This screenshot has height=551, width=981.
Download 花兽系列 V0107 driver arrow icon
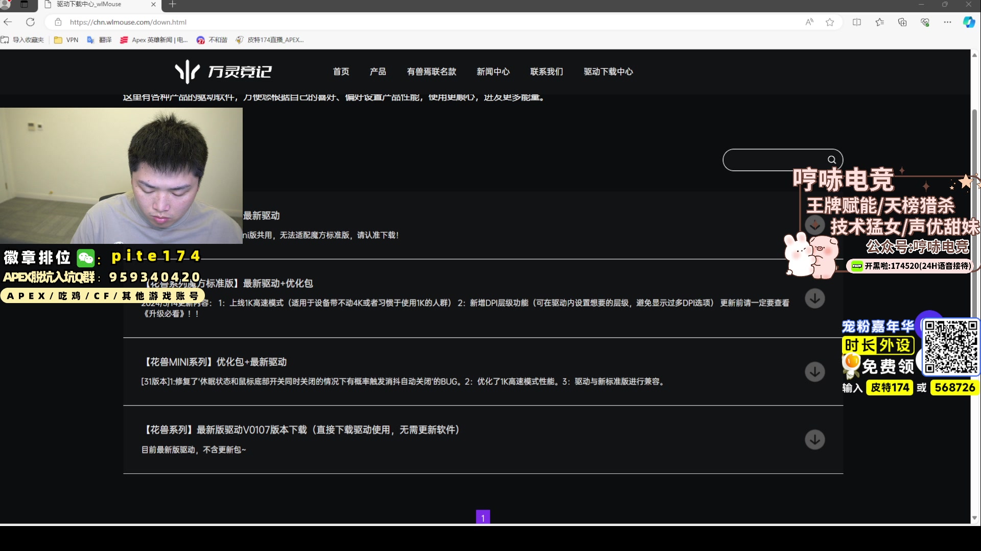(x=815, y=439)
